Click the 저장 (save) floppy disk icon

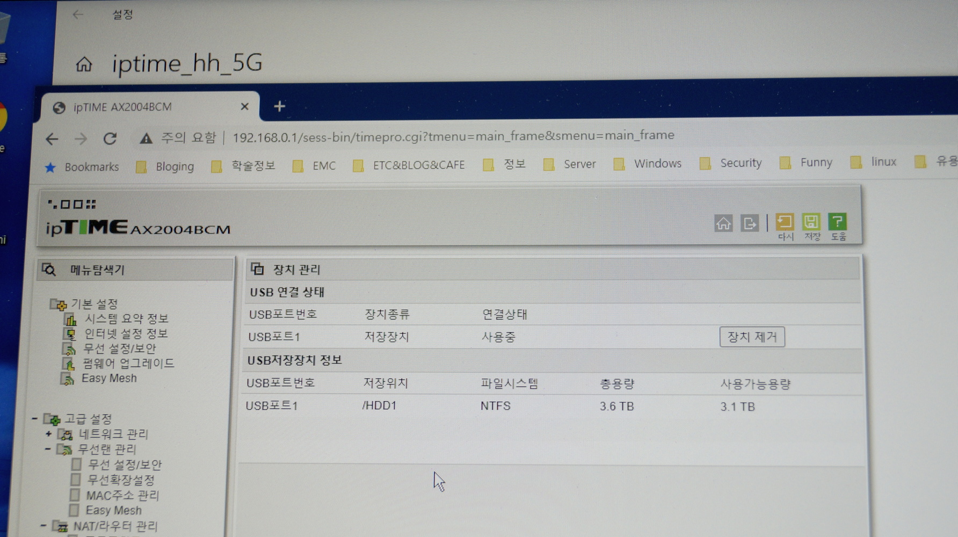(811, 222)
